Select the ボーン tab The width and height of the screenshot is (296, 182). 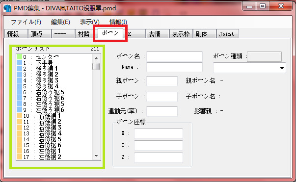pyautogui.click(x=110, y=33)
